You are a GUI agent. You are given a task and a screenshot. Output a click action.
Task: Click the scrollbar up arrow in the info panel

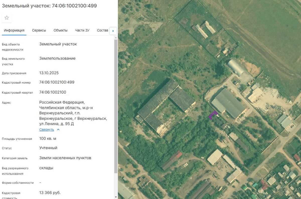116,38
